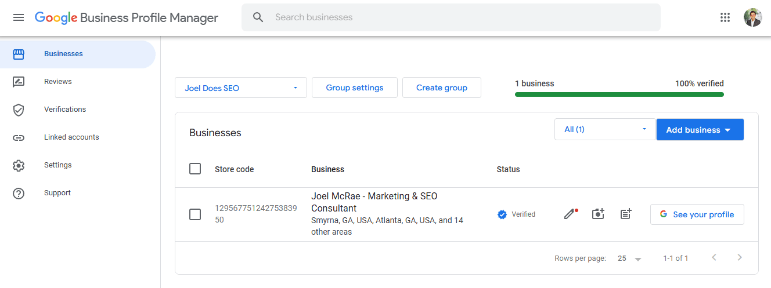The image size is (771, 288).
Task: Focus the Search businesses field
Action: pyautogui.click(x=451, y=17)
